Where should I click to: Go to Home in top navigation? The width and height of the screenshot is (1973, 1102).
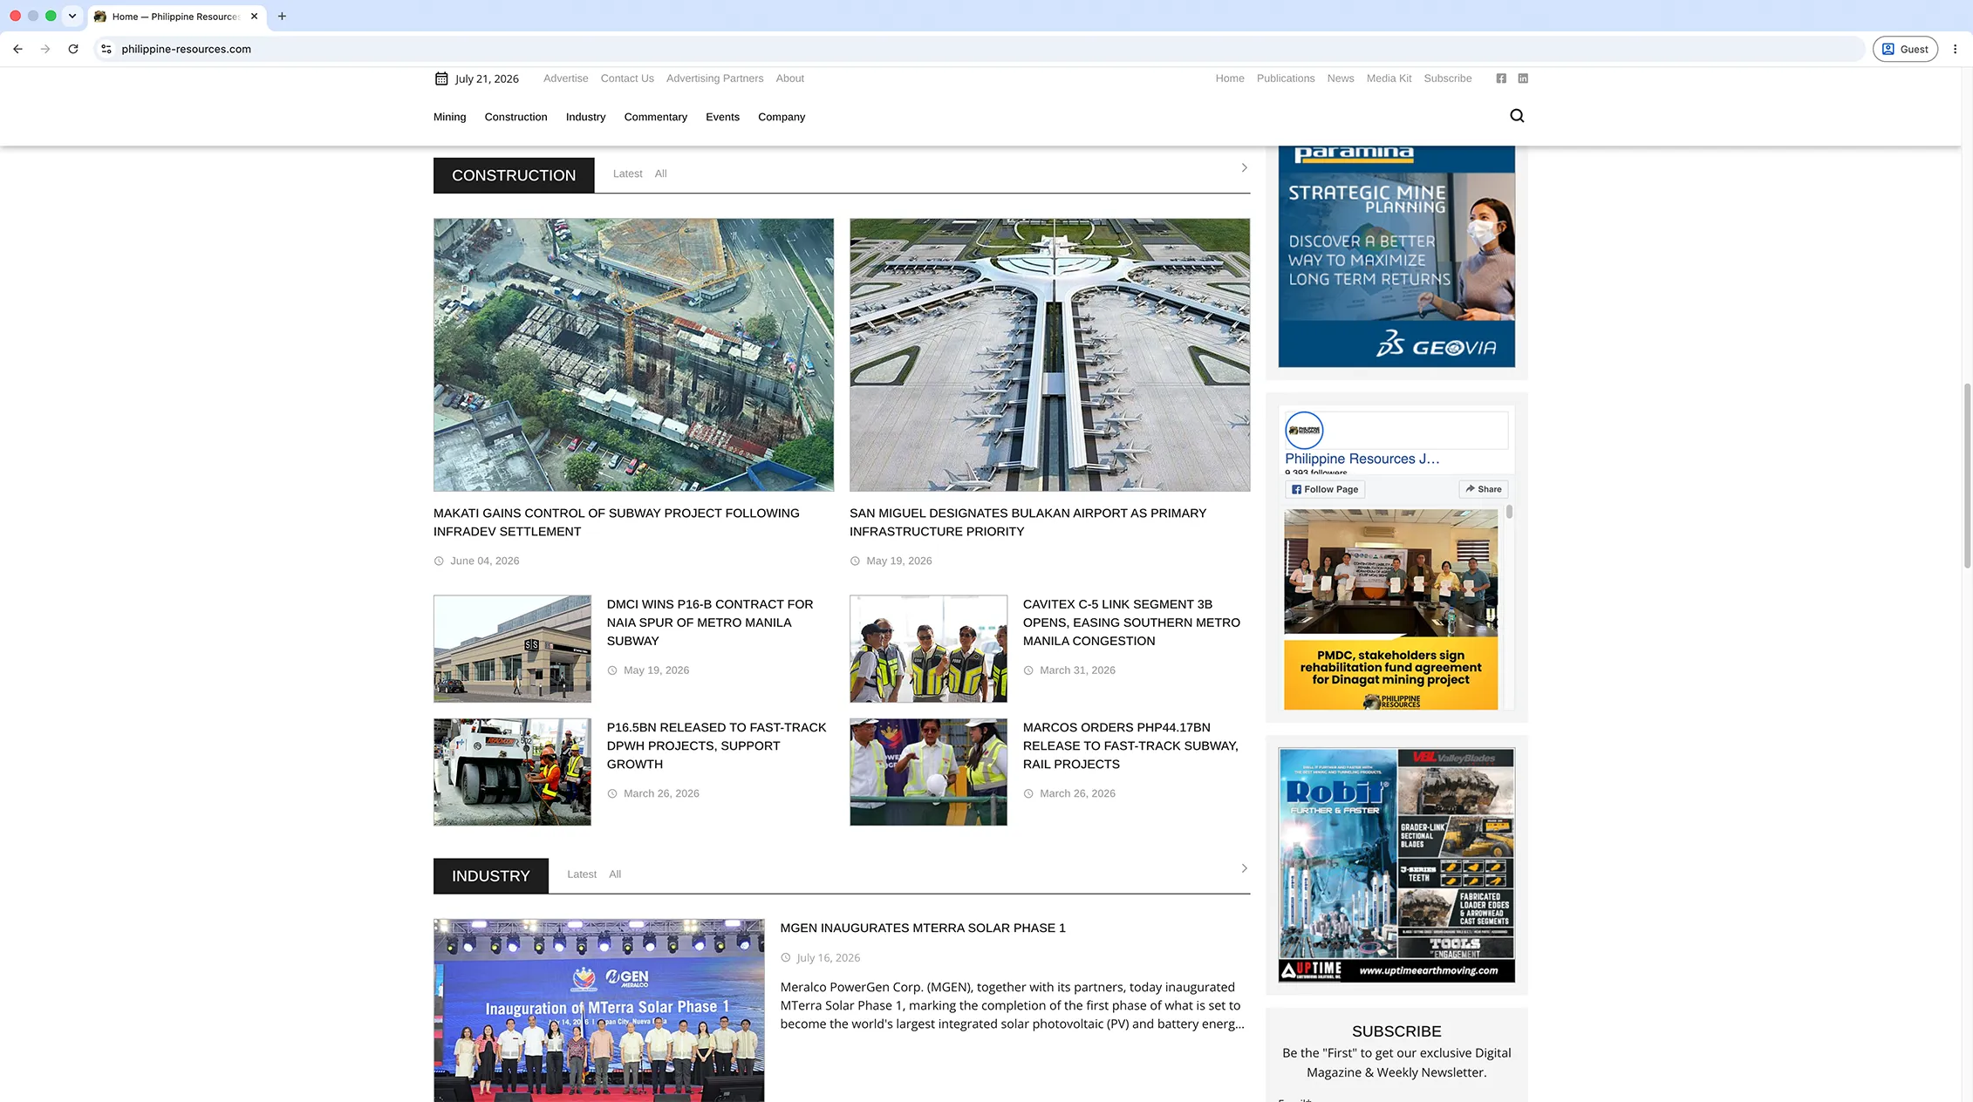tap(1230, 78)
